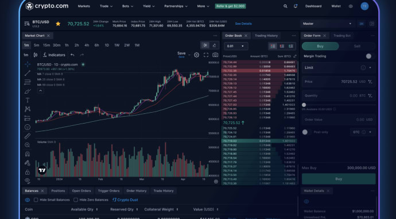Open the search magnifier in header
396x219 pixels.
[x=285, y=6]
